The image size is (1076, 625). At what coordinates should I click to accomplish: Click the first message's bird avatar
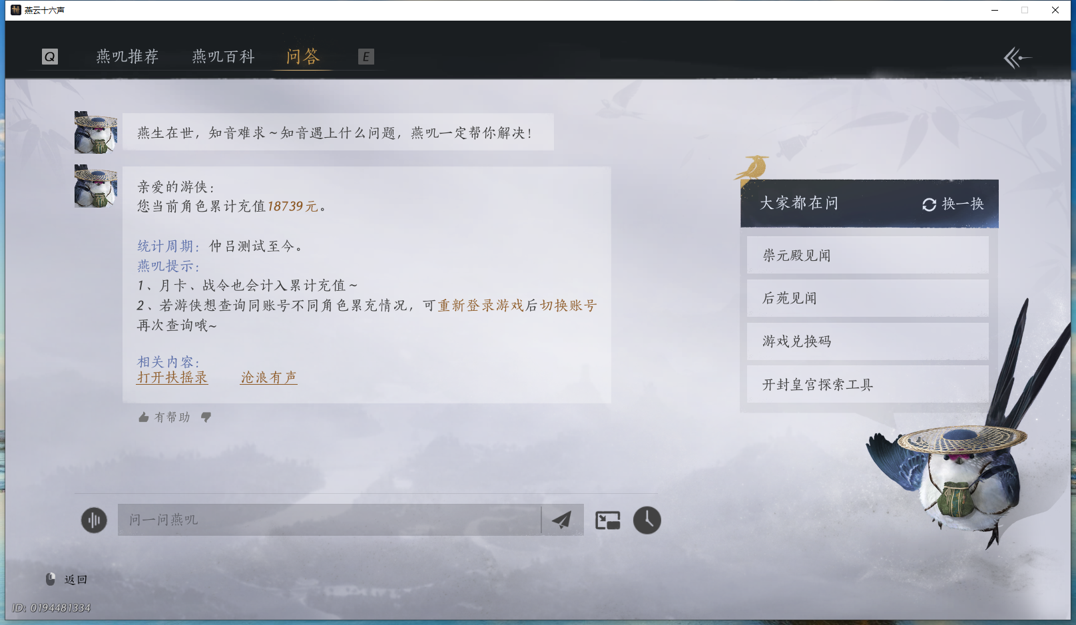pos(96,132)
